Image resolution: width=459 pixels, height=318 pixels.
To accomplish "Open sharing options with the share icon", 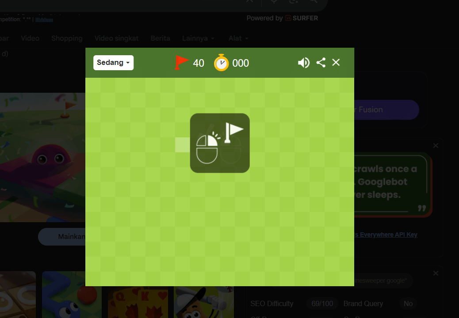I will [x=321, y=62].
